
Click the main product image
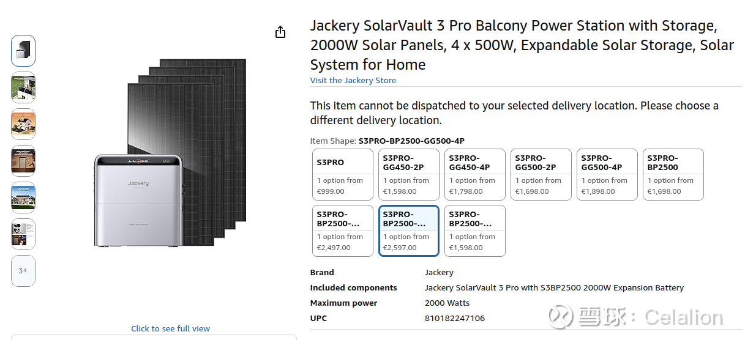(x=170, y=153)
